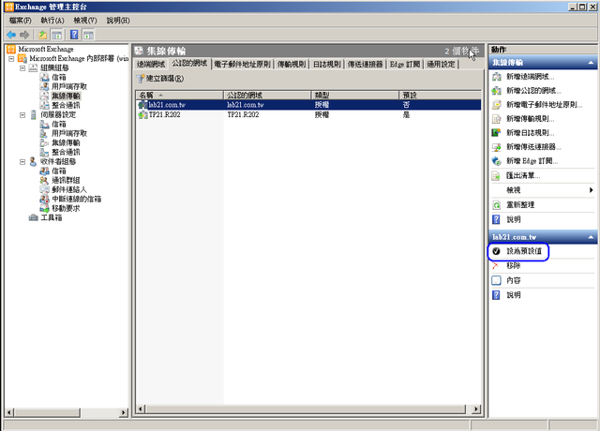Open the 執行(A) menu

(52, 21)
